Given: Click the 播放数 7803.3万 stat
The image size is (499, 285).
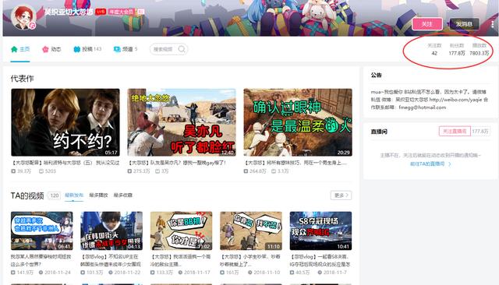Looking at the screenshot, I should point(480,50).
